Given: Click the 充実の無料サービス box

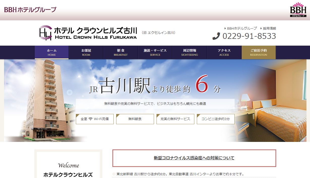Looking at the screenshot, I should [x=175, y=119].
